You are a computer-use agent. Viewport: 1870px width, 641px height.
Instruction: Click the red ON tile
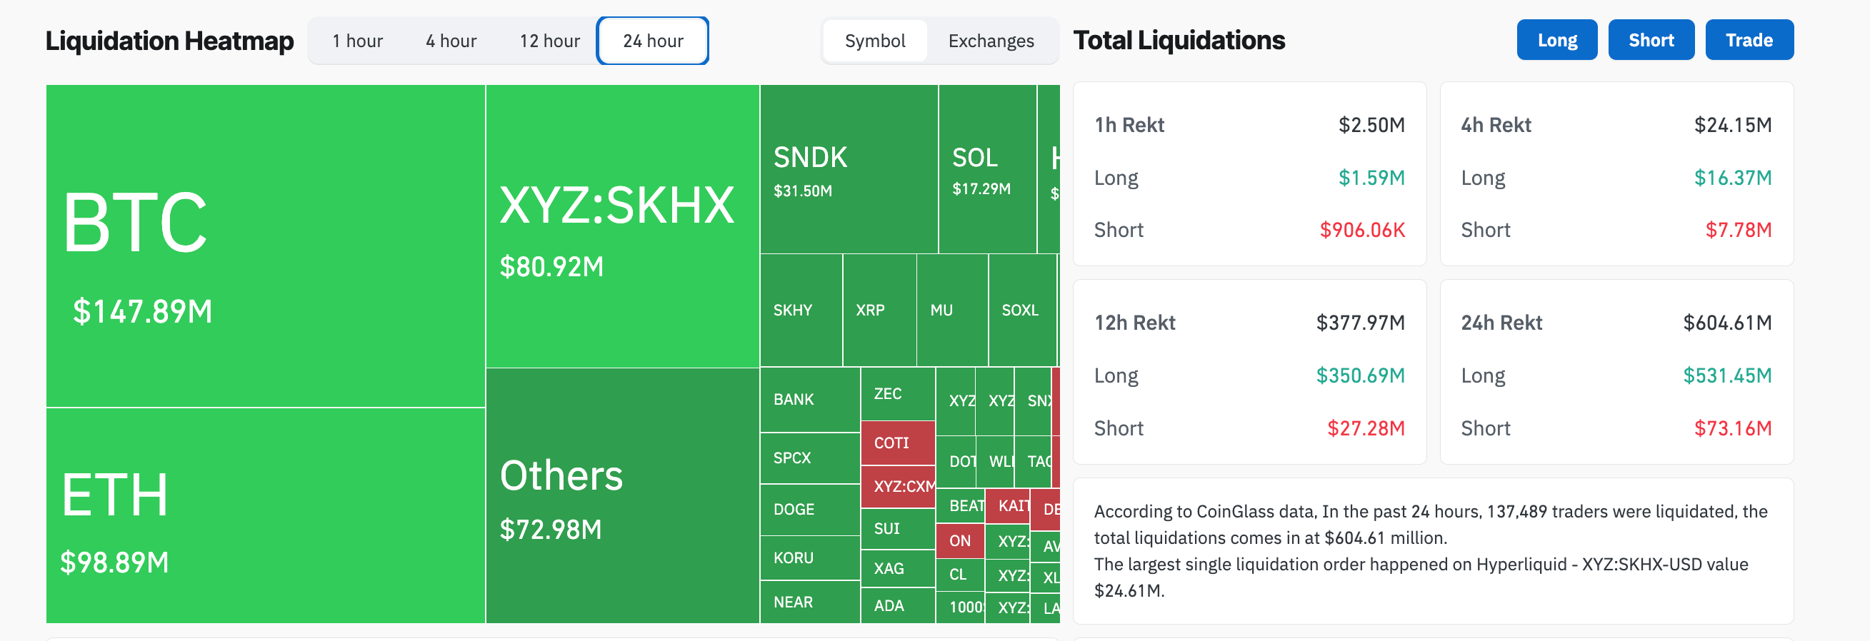pos(960,541)
